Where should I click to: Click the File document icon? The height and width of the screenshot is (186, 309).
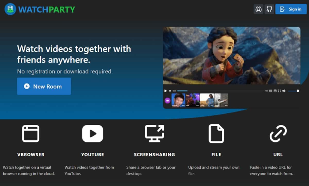point(216,133)
